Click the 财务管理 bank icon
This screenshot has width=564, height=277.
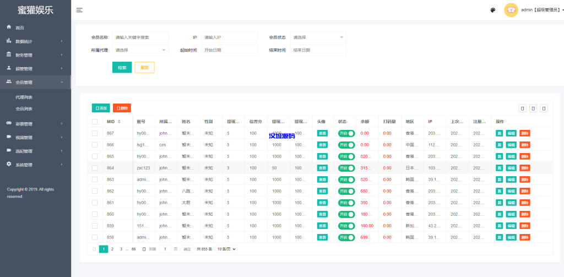pyautogui.click(x=9, y=55)
